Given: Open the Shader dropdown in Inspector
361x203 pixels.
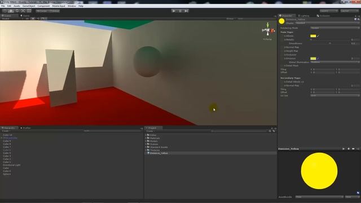Looking at the screenshot, I should tap(327, 23).
